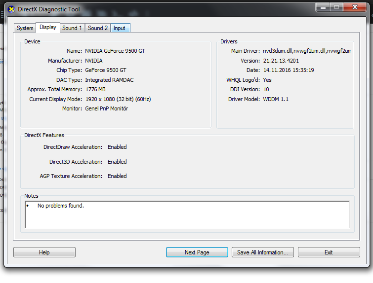This screenshot has height=283, width=373.
Task: Click driver version '21.21.13.4201'
Action: [x=281, y=61]
